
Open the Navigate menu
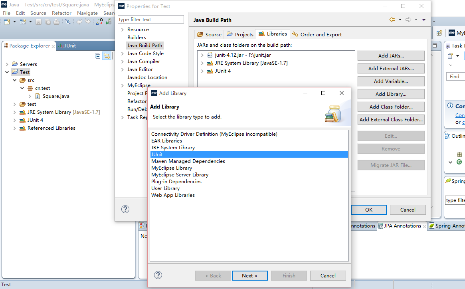pos(87,13)
